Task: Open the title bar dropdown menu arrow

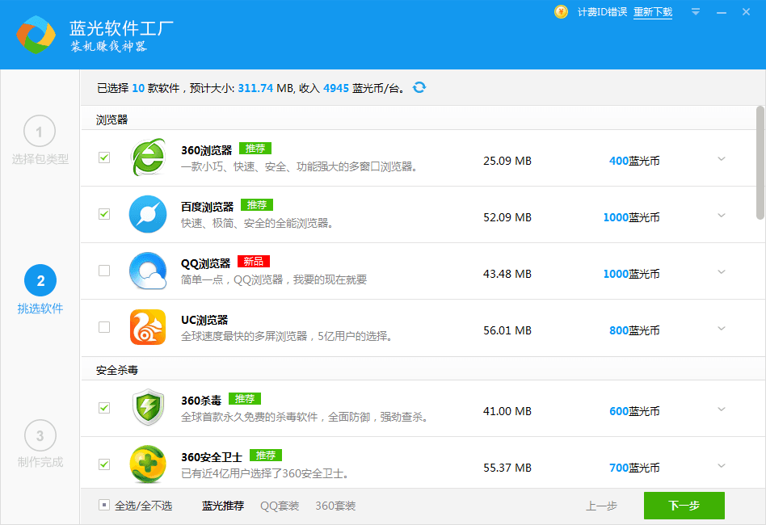Action: (695, 12)
